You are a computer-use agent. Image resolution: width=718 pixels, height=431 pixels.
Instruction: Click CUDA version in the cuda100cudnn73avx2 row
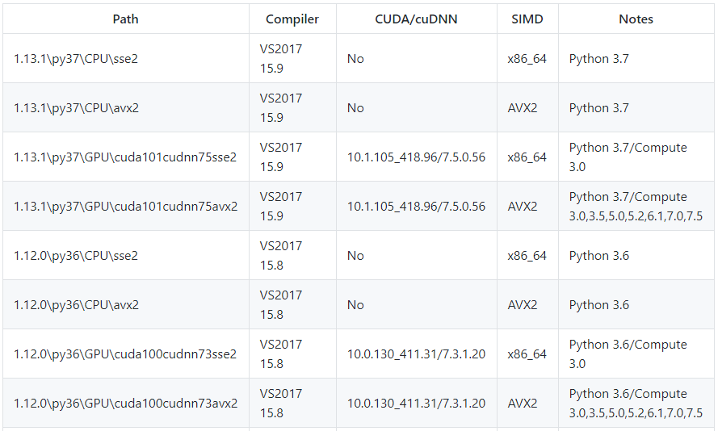(416, 404)
